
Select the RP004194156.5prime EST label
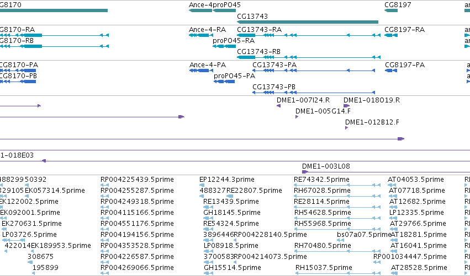click(137, 235)
